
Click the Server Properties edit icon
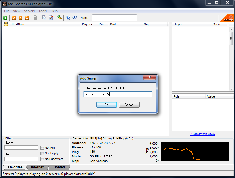[51, 18]
